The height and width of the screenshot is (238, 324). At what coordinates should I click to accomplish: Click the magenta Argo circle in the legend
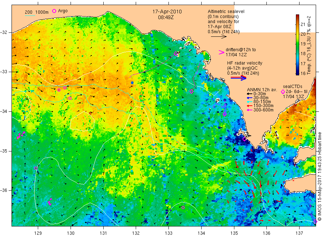[x=54, y=11]
